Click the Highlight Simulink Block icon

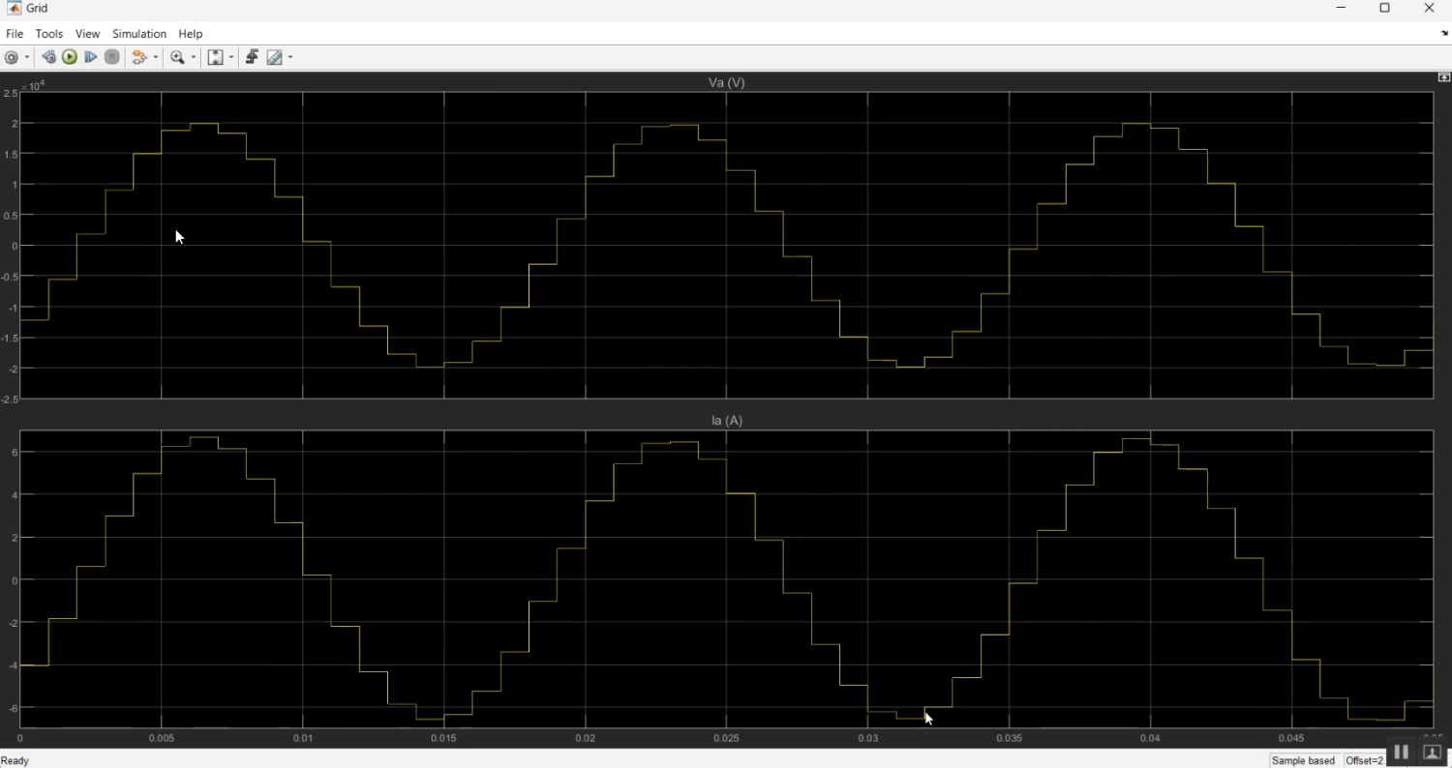point(140,58)
